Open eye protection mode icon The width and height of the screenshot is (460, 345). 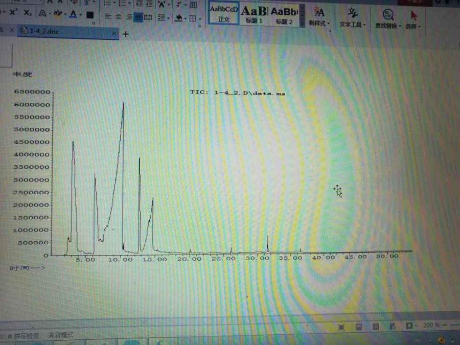(x=410, y=326)
